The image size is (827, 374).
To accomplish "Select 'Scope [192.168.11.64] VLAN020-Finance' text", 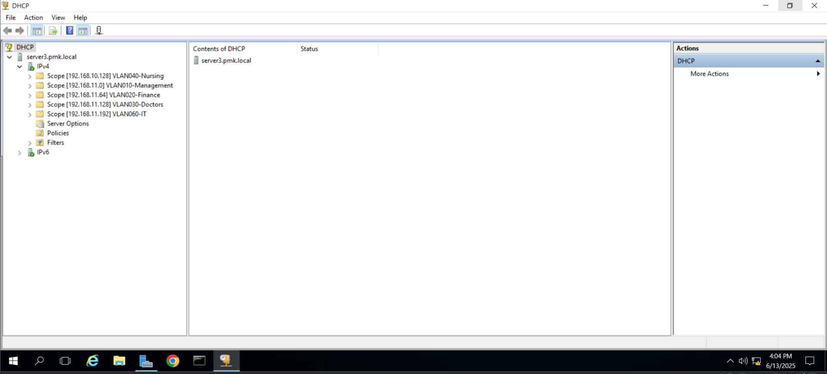I will click(103, 95).
